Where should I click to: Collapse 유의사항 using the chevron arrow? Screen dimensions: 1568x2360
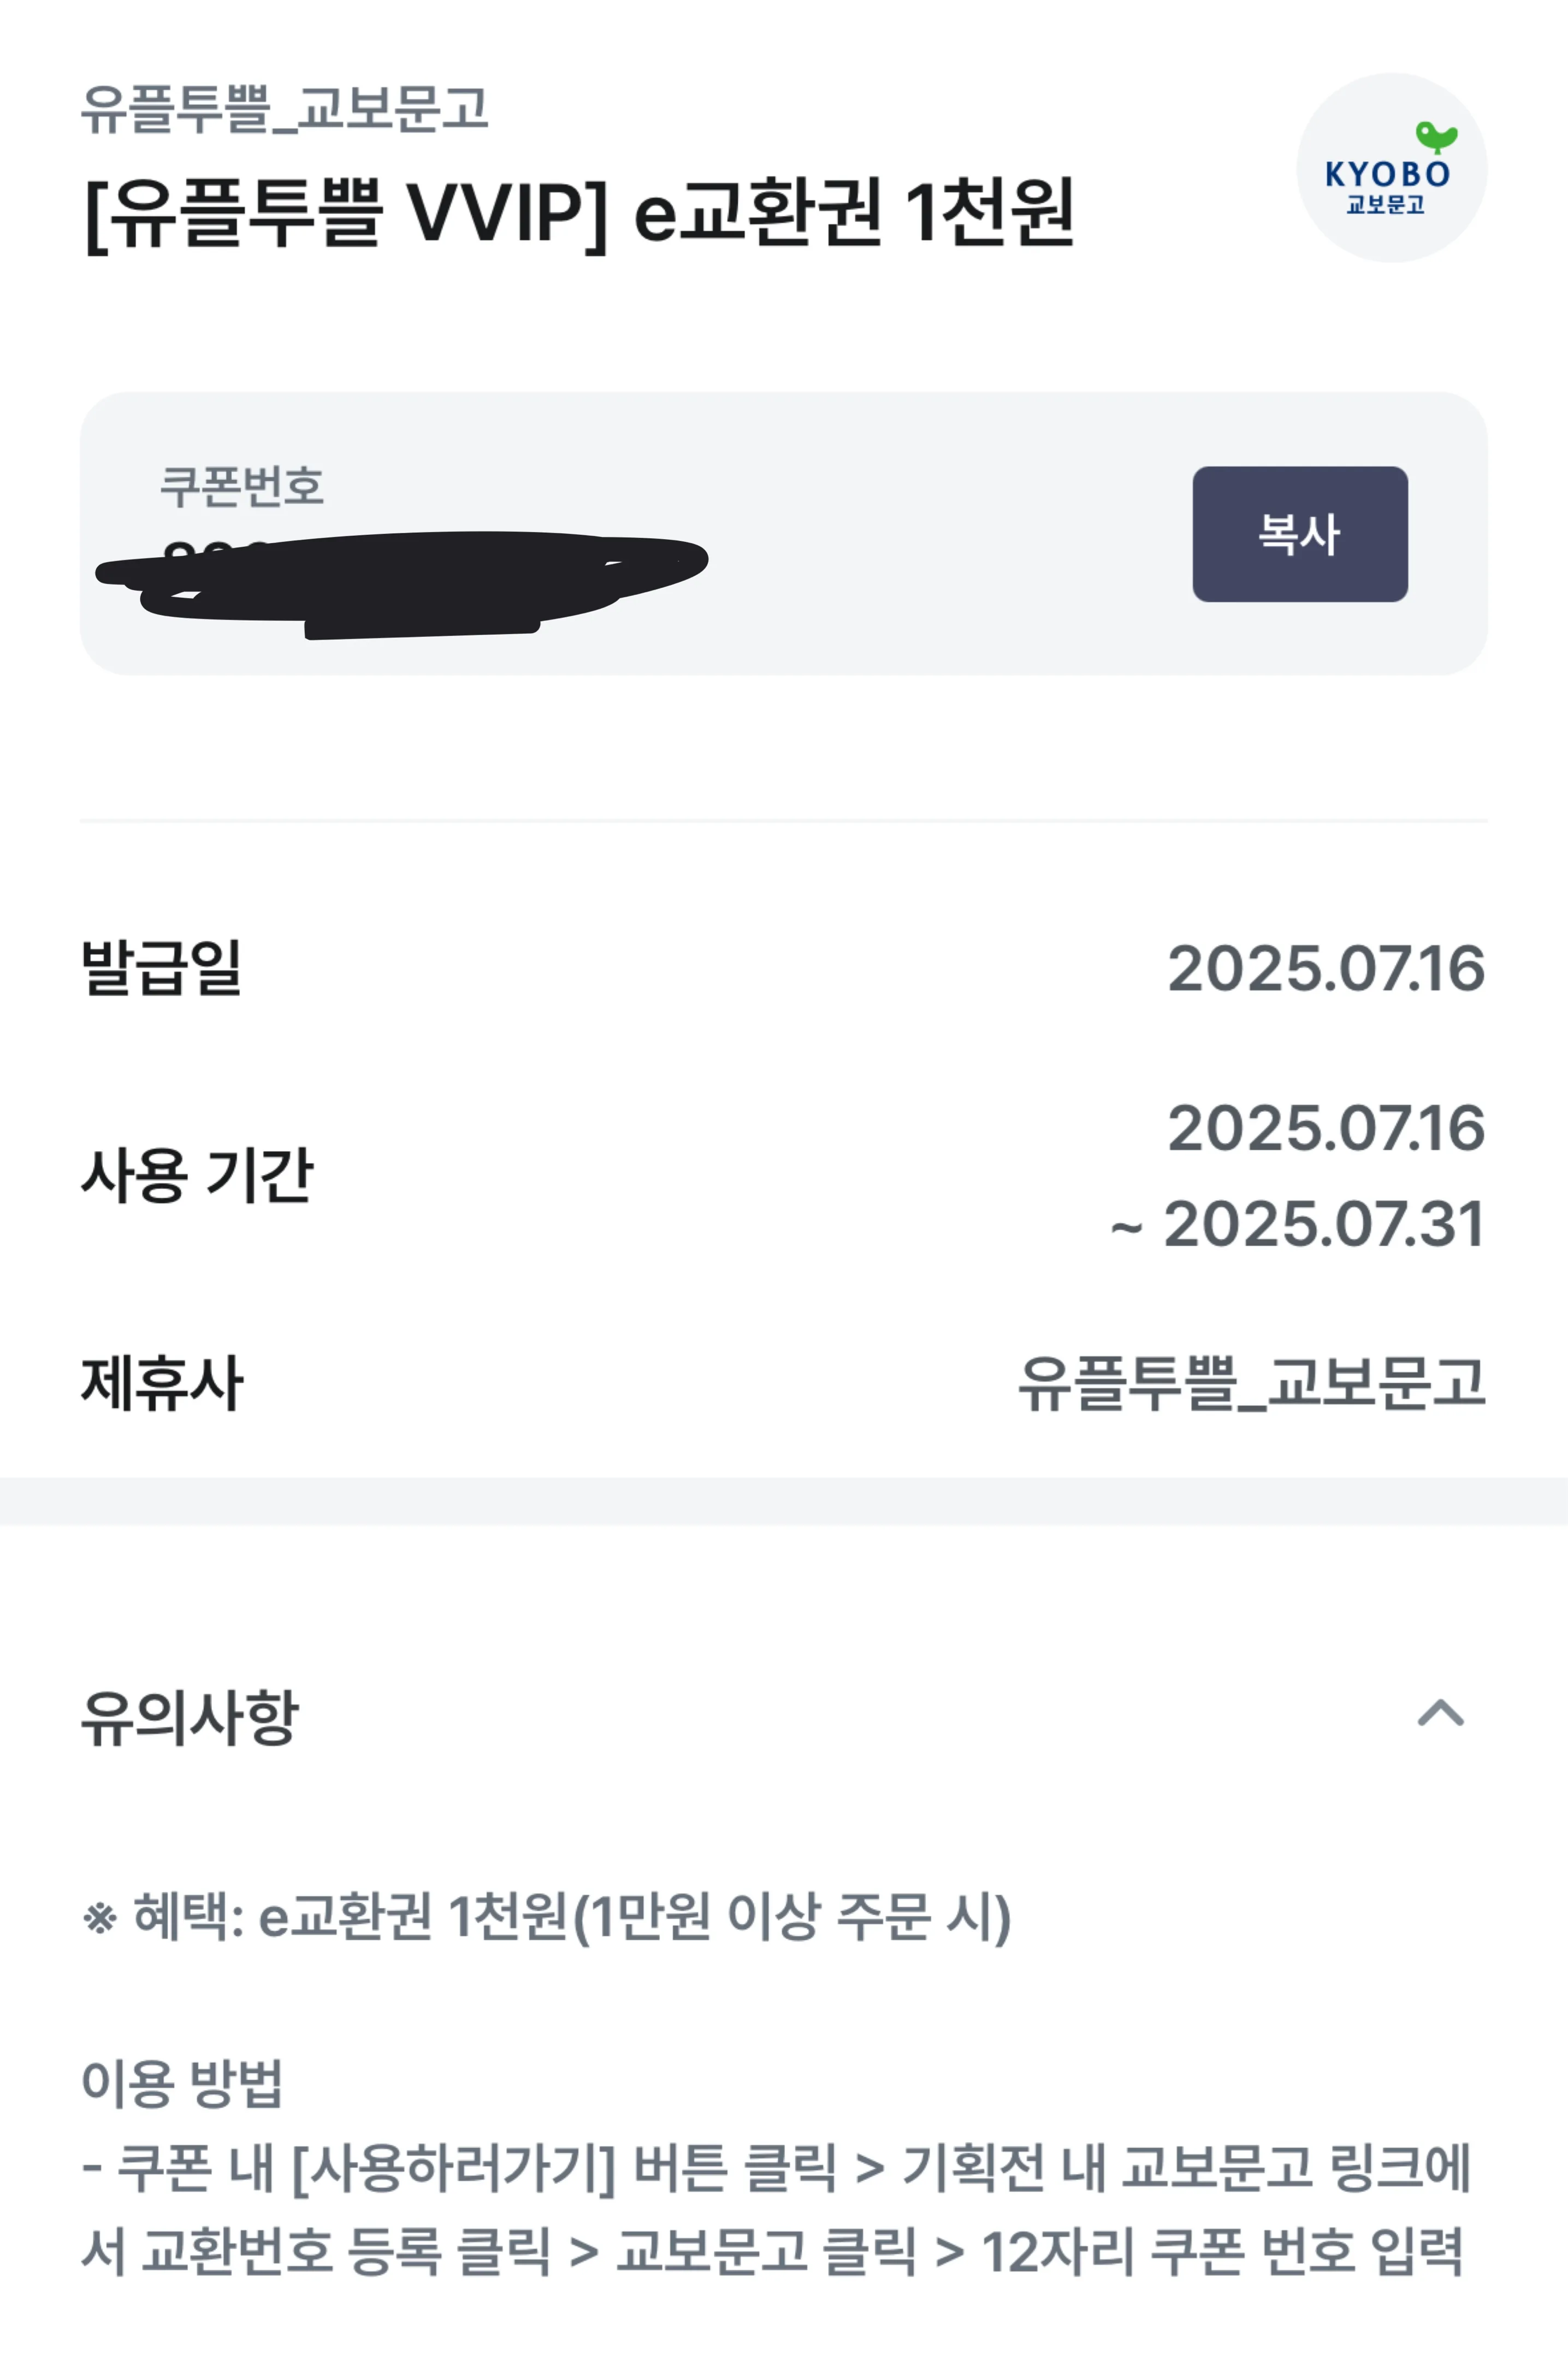pos(1440,1714)
